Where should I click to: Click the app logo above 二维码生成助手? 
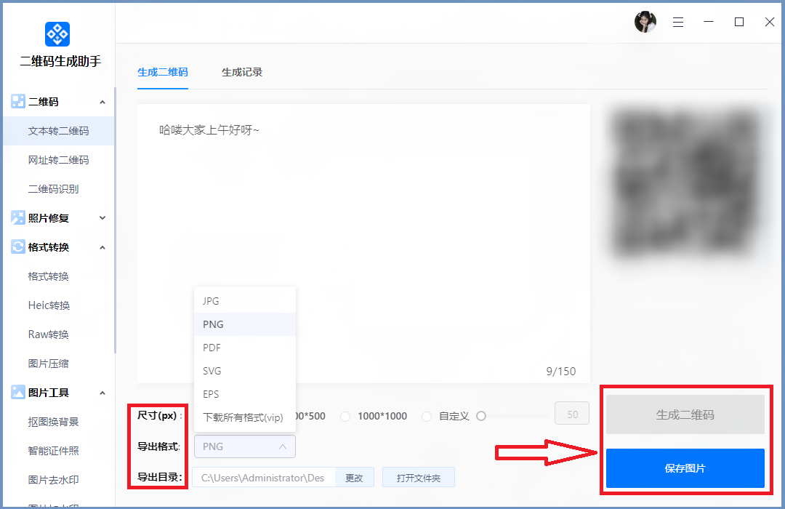tap(57, 33)
